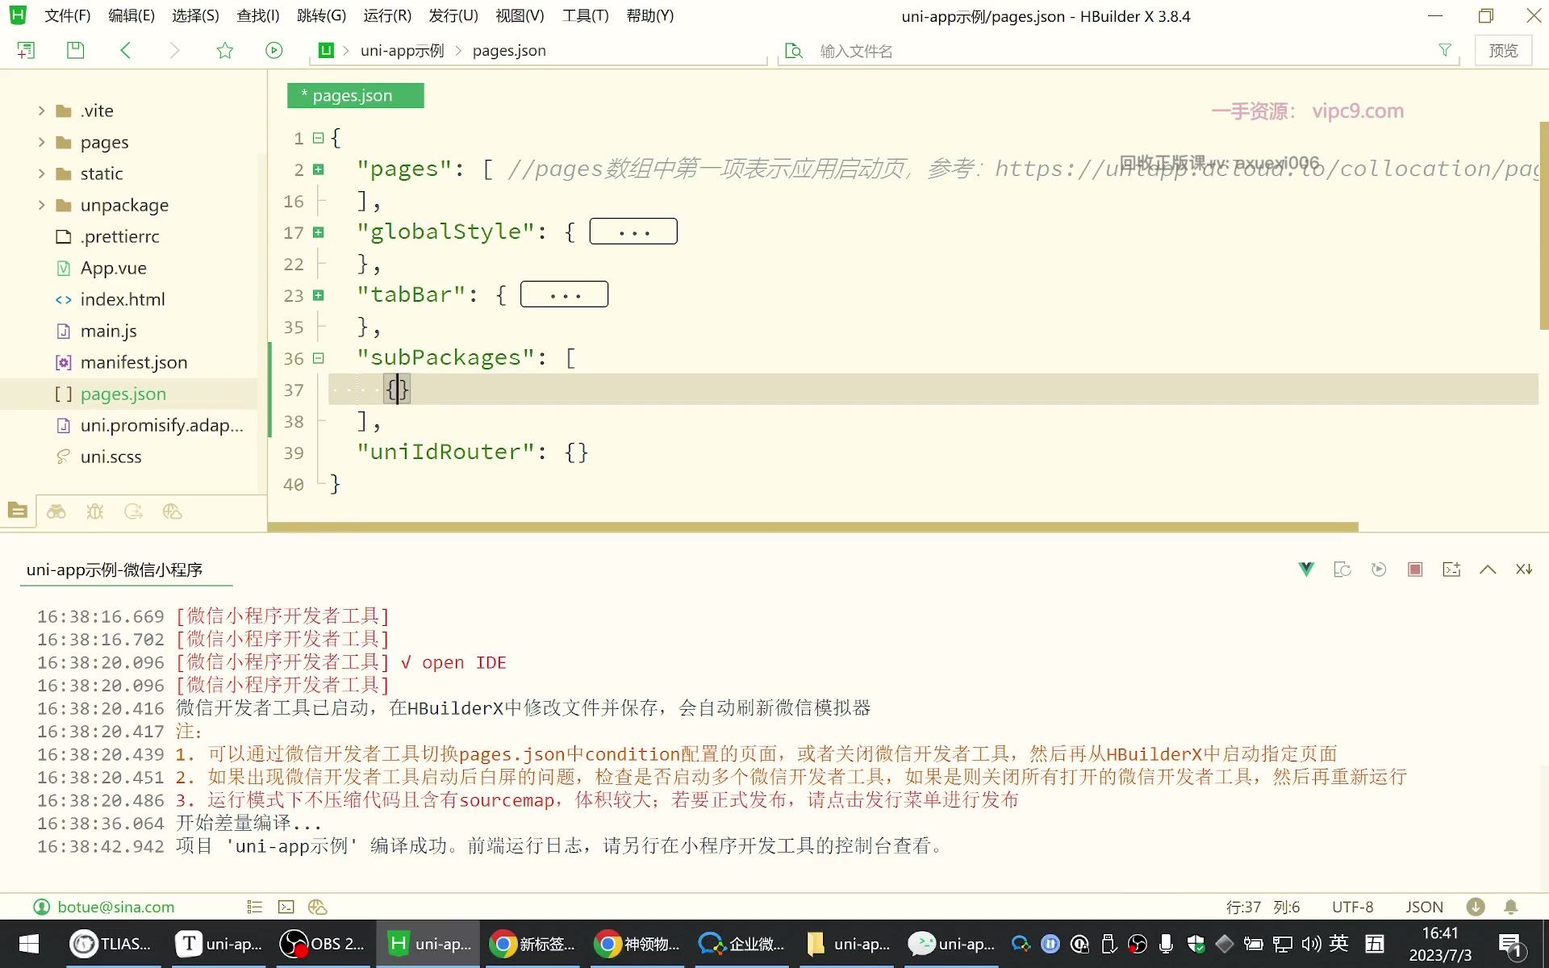Open the 运行(R) menu

[x=387, y=15]
